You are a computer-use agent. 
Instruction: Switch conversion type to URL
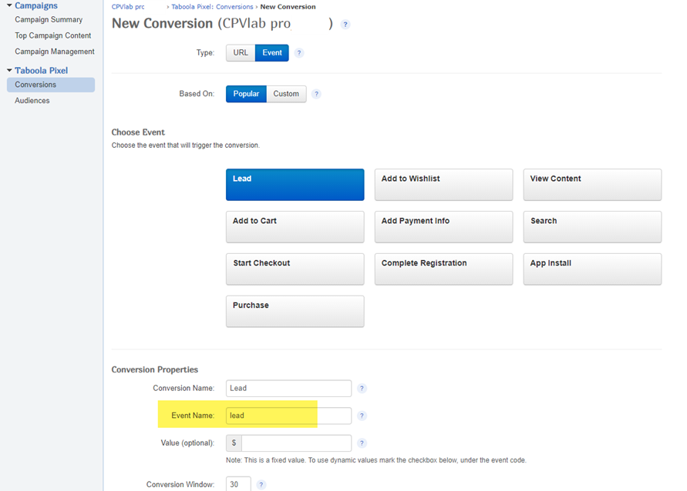pyautogui.click(x=240, y=52)
